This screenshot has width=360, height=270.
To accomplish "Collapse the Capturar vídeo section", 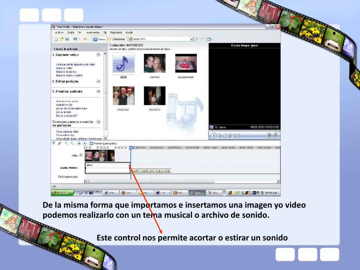I will pos(98,54).
